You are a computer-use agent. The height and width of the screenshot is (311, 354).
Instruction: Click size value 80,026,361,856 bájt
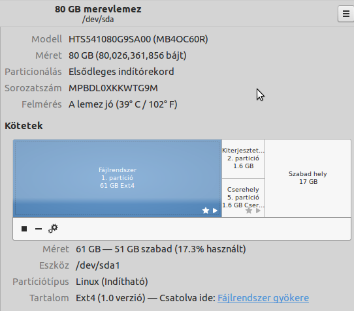[127, 55]
